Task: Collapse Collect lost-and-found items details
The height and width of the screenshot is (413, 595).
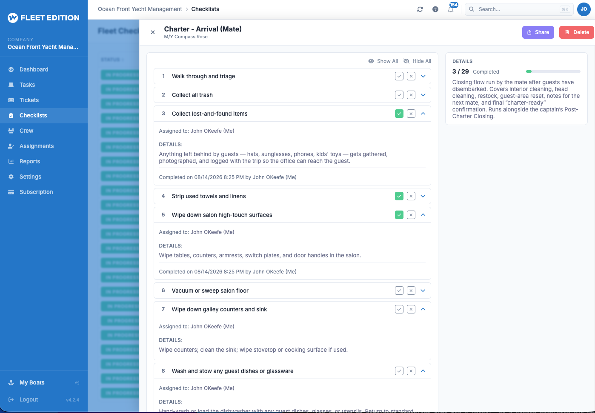Action: point(423,114)
